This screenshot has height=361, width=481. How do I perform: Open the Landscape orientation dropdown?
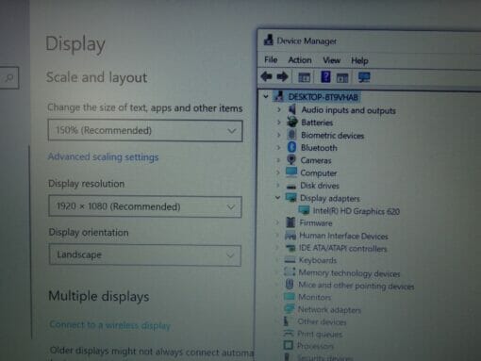click(145, 255)
